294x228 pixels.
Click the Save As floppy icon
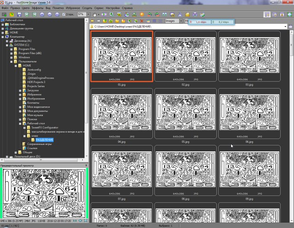19,14
